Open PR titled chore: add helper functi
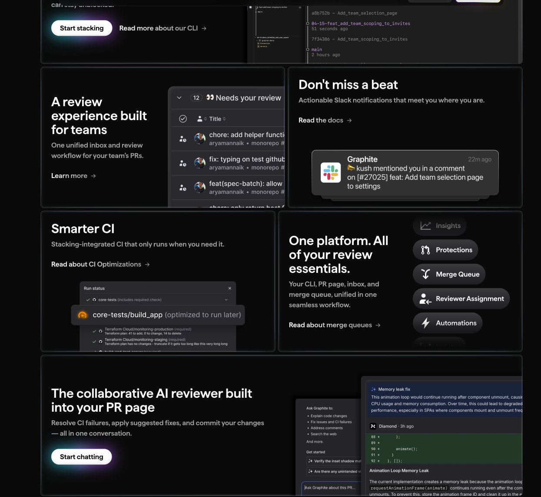The image size is (541, 497). 247,135
